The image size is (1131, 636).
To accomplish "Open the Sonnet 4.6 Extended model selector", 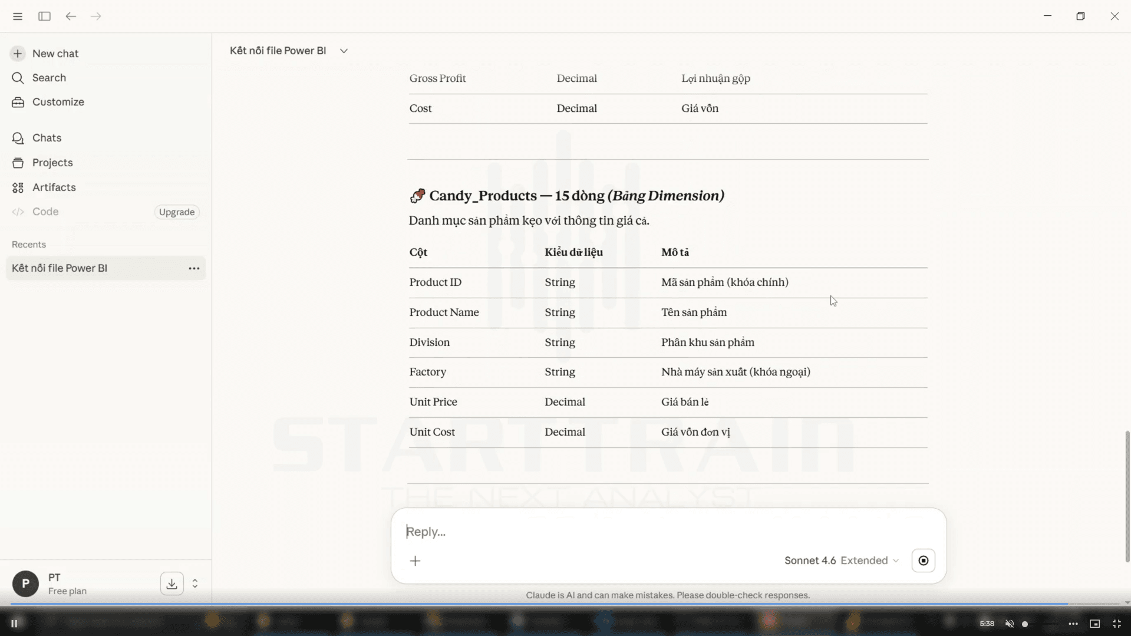I will [x=842, y=561].
